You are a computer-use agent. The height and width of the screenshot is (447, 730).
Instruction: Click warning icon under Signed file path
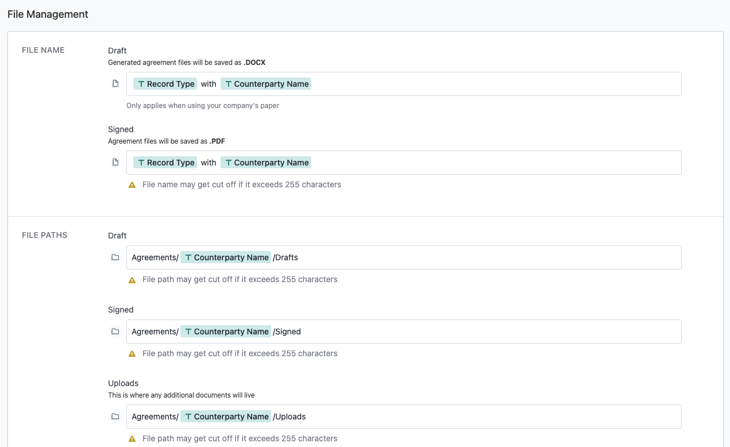[132, 354]
